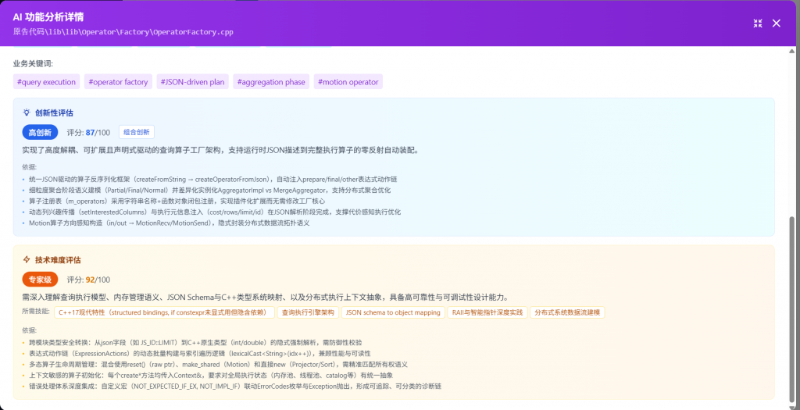Select the 查询执行引擎架构 skill tag
The image size is (800, 410).
click(308, 312)
